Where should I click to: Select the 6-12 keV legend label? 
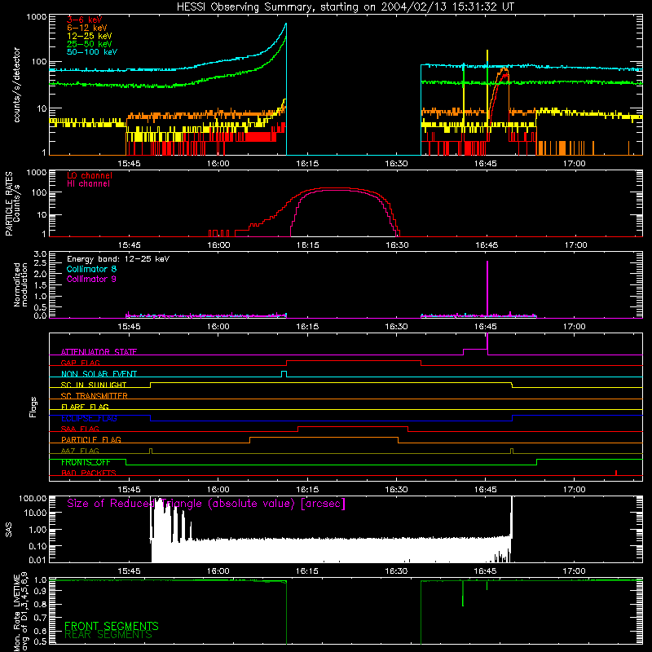click(87, 28)
